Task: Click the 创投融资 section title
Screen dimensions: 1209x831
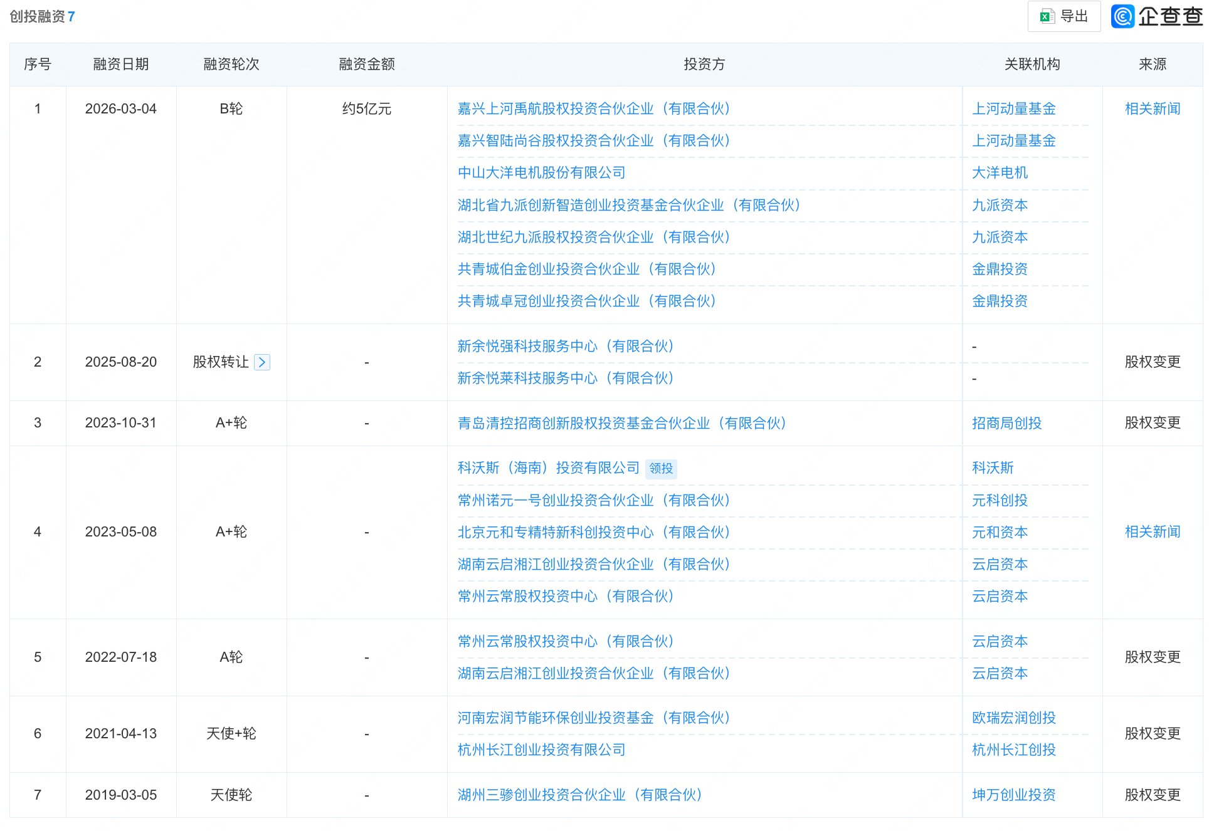Action: tap(38, 17)
